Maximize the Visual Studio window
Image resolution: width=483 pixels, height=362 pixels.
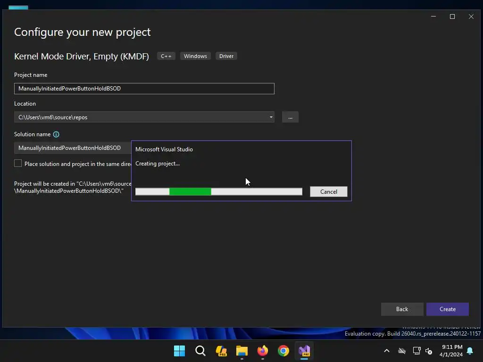[x=452, y=16]
